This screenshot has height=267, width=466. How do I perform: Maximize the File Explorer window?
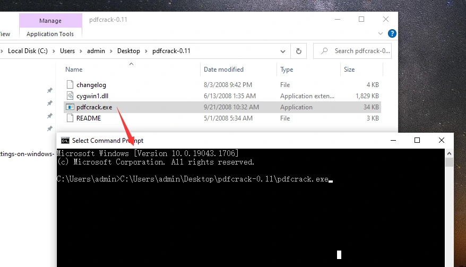(361, 19)
